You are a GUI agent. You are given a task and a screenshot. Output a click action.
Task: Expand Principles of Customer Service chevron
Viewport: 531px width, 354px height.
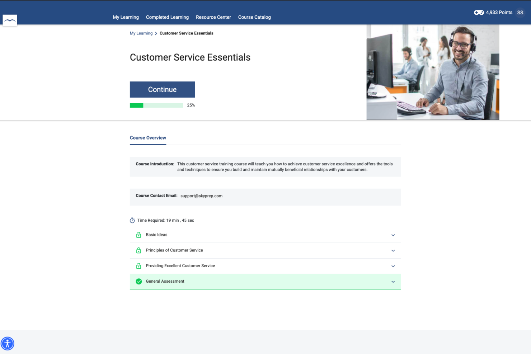(x=393, y=251)
